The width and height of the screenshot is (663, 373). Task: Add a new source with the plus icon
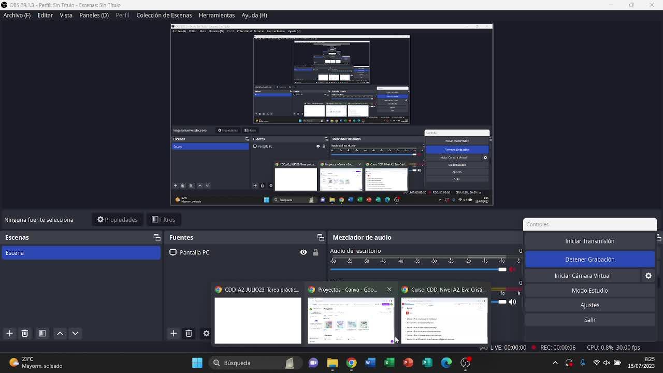174,334
